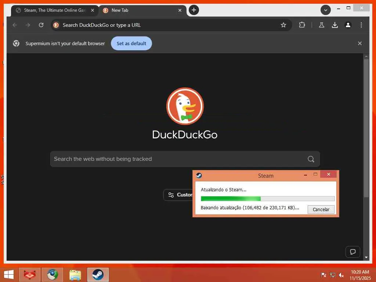Open the Supermium browser taskbar icon
376x282 pixels.
click(x=53, y=275)
